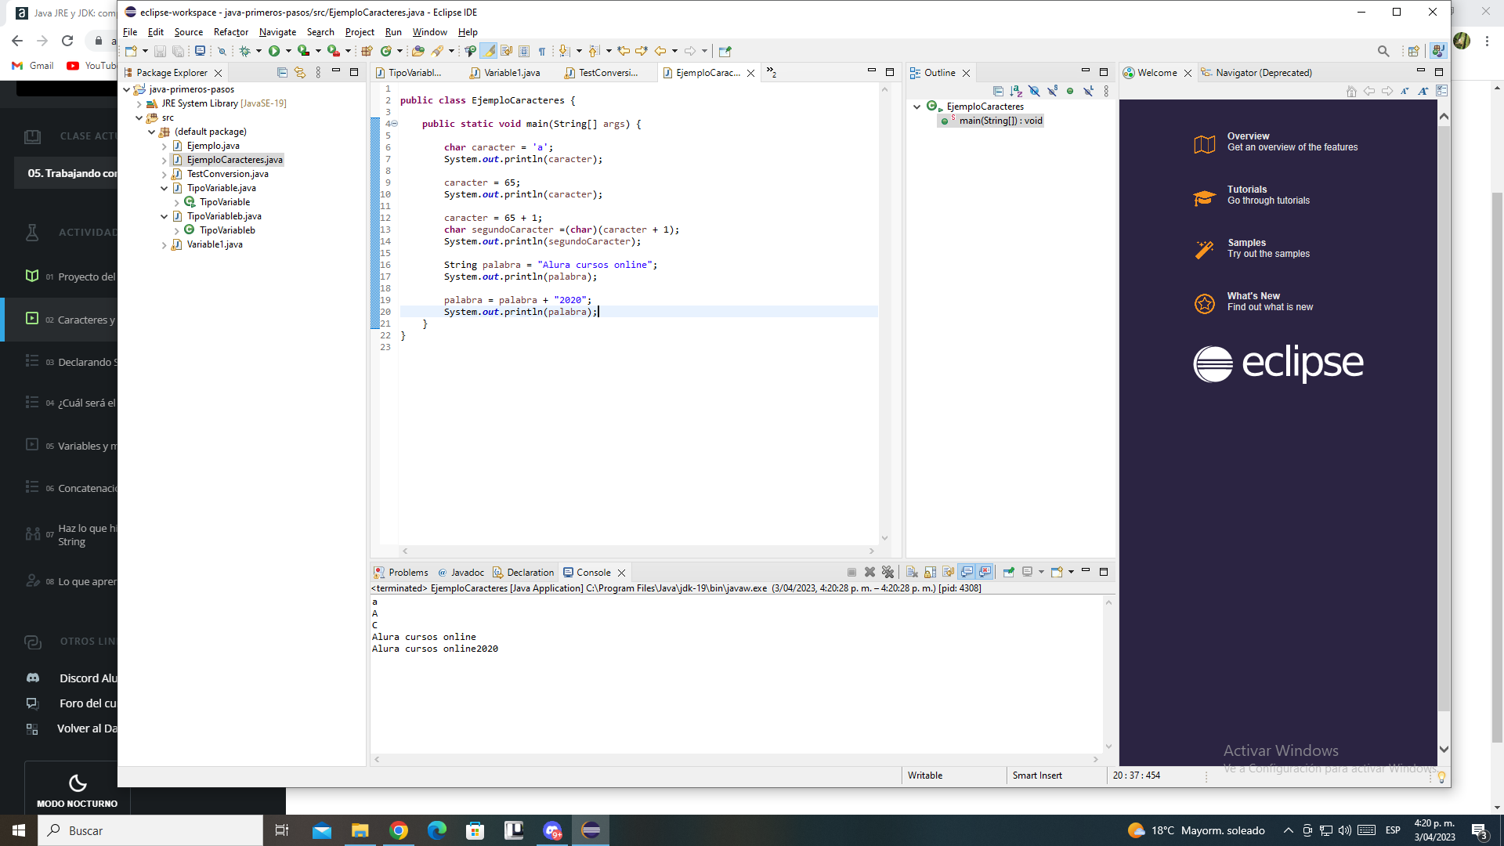Screen dimensions: 1504x846
Task: Toggle Hide Fields in Outline toolbar
Action: click(x=1034, y=91)
